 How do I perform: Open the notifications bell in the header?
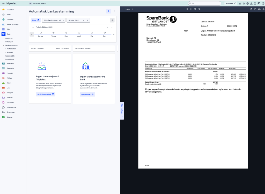[x=244, y=3]
